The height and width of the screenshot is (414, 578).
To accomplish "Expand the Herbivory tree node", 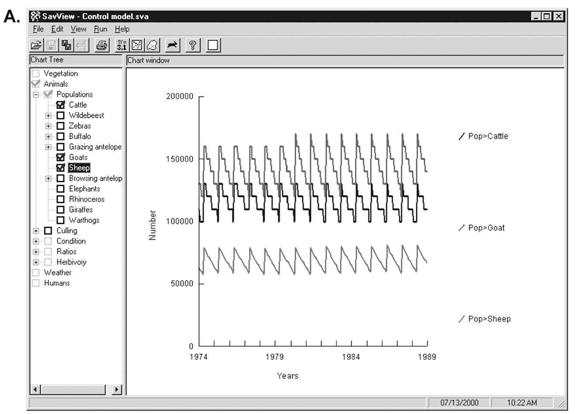I will [36, 262].
